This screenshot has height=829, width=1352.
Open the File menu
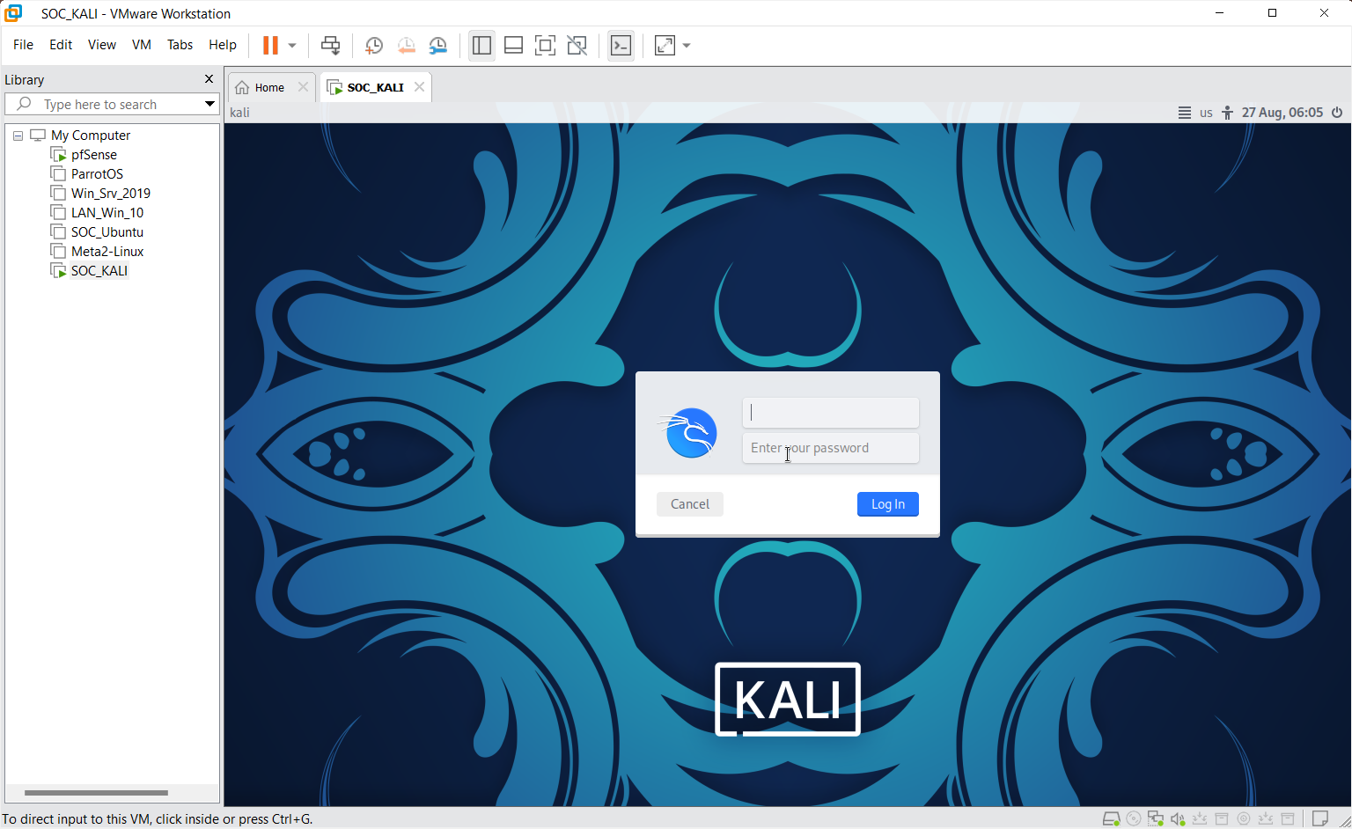23,45
